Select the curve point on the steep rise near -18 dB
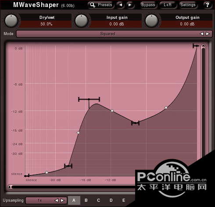Viewport: 215px width, 207px height. point(78,132)
